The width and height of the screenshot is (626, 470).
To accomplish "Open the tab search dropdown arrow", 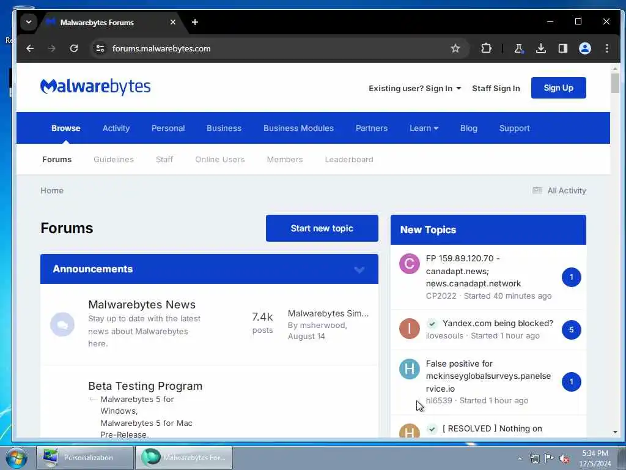I will coord(29,22).
